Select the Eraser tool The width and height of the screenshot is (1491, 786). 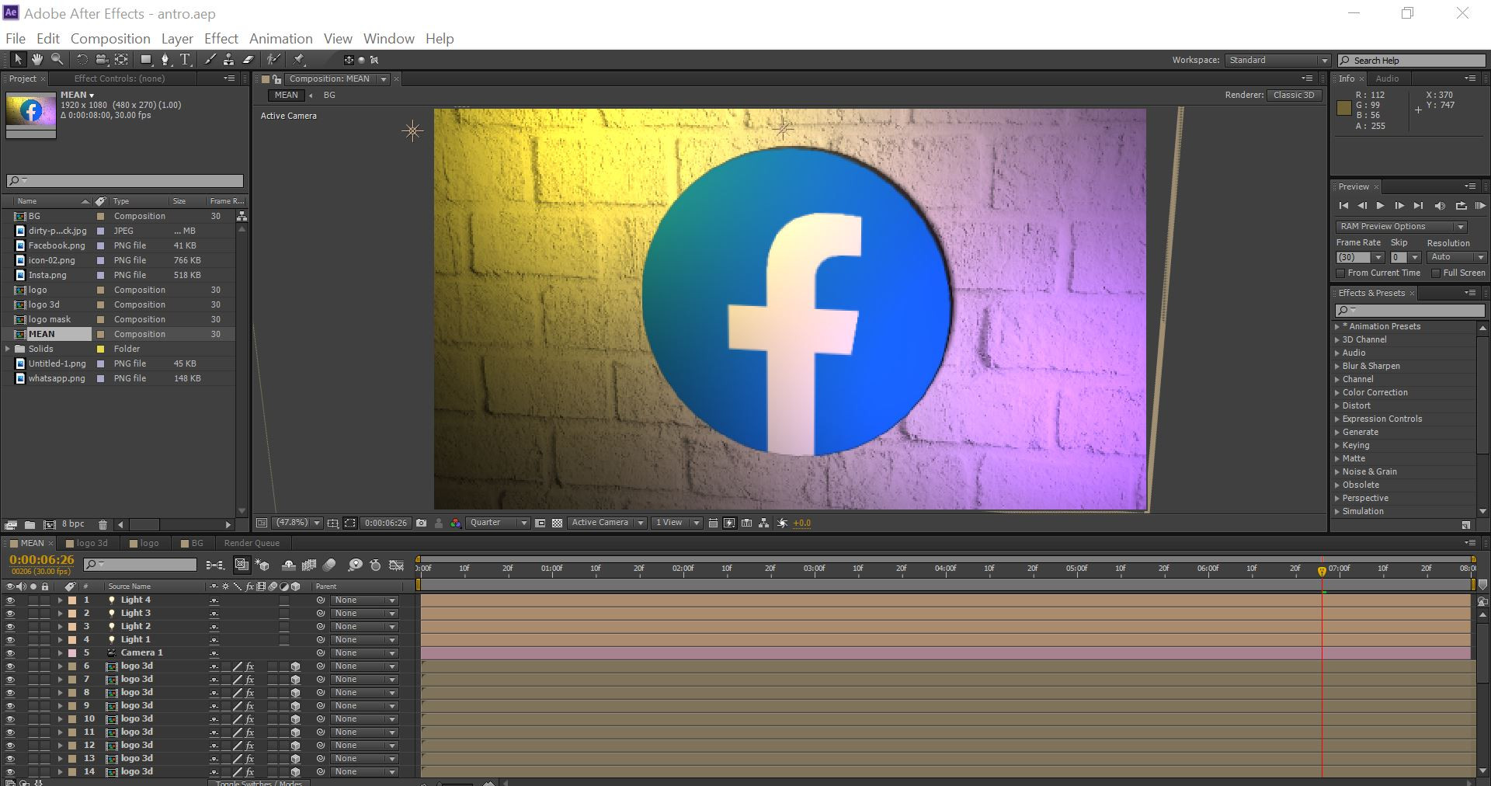click(248, 60)
